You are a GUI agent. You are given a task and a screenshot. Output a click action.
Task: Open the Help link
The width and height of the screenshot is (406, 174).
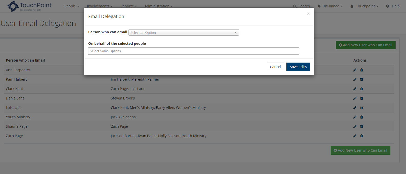[393, 6]
